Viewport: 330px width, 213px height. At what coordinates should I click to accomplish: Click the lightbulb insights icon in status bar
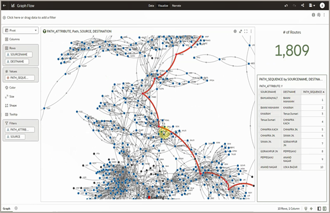306,209
